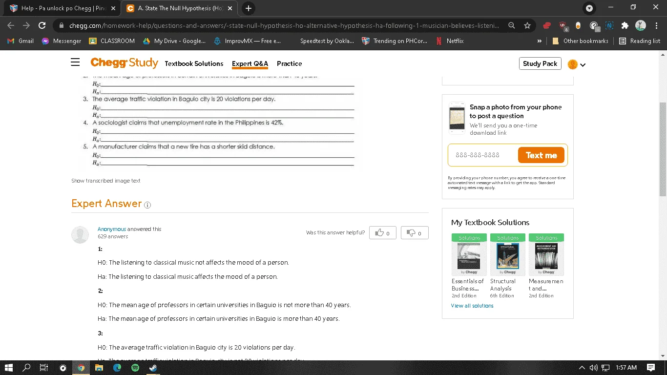667x375 pixels.
Task: Open Textbook Solutions in Chegg navigation
Action: pos(194,63)
